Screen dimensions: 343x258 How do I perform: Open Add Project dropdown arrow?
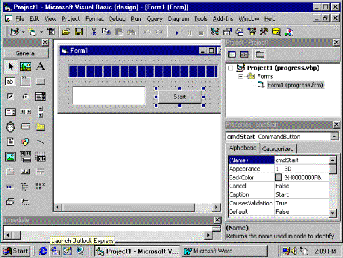tap(23, 32)
